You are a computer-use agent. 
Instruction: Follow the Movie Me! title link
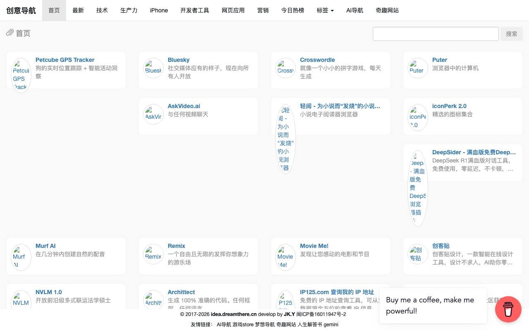[x=314, y=246]
